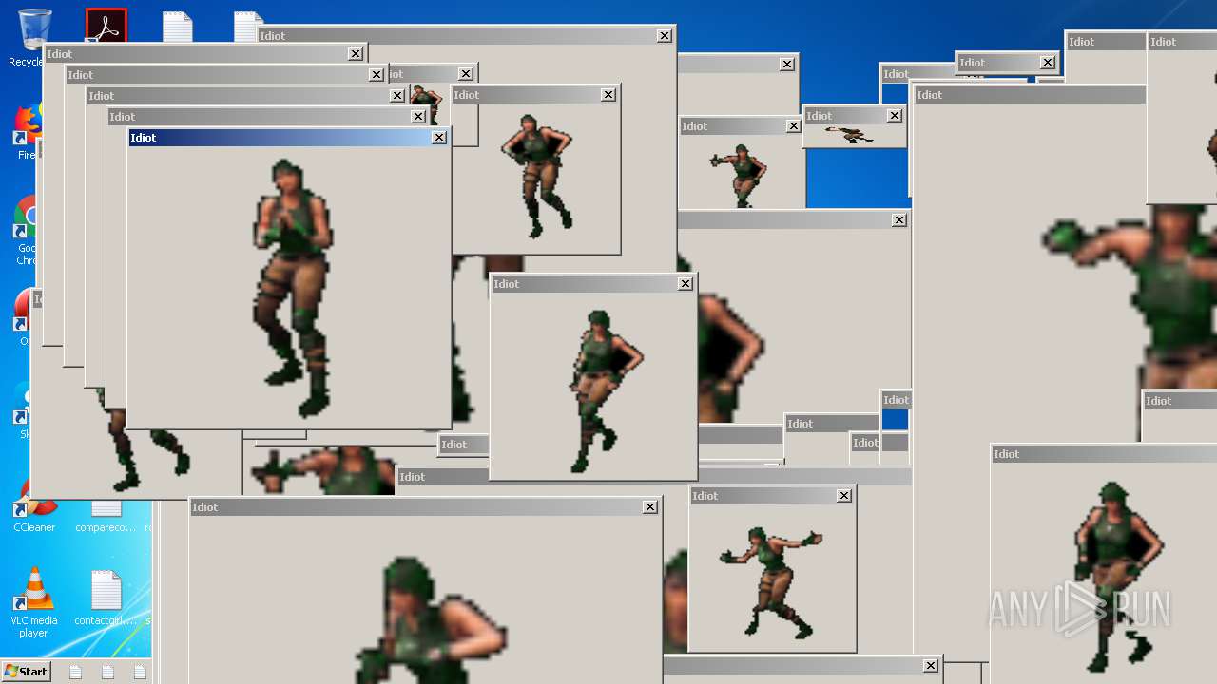
Task: Focus the blue title bar of active Idiot window
Action: (288, 138)
